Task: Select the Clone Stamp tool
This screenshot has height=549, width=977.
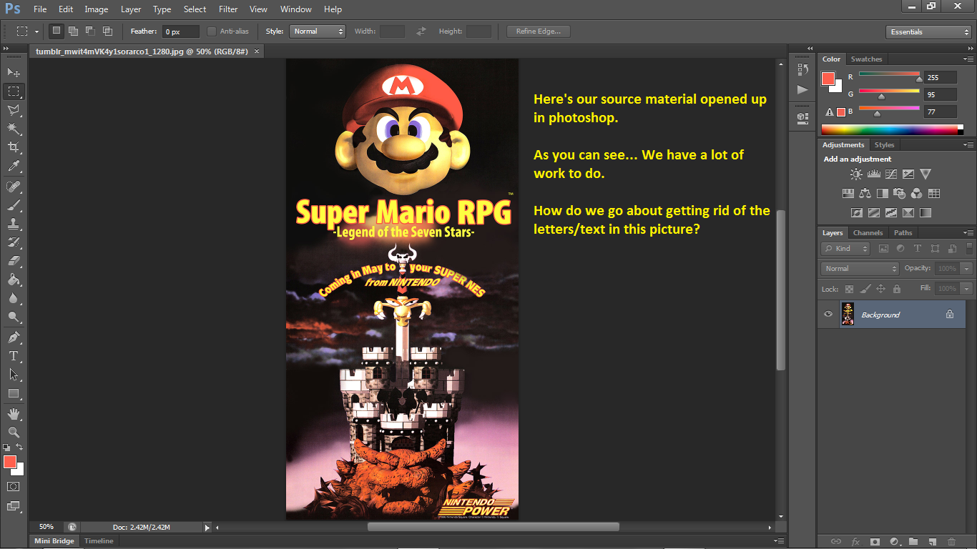Action: [14, 224]
